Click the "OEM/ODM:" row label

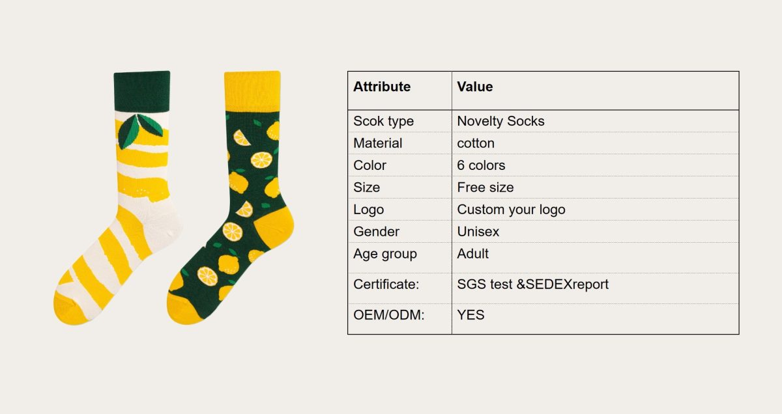388,316
